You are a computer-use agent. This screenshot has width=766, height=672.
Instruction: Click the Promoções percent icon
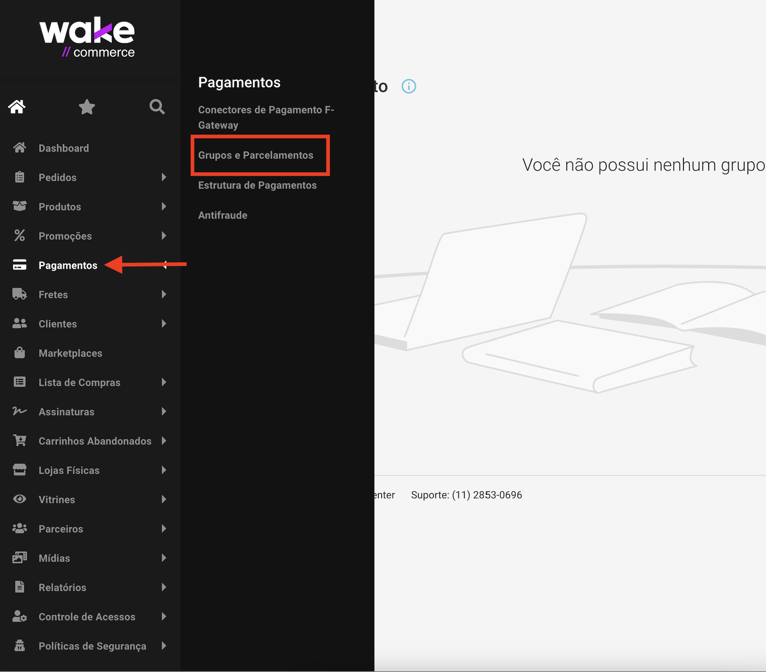[x=20, y=236]
